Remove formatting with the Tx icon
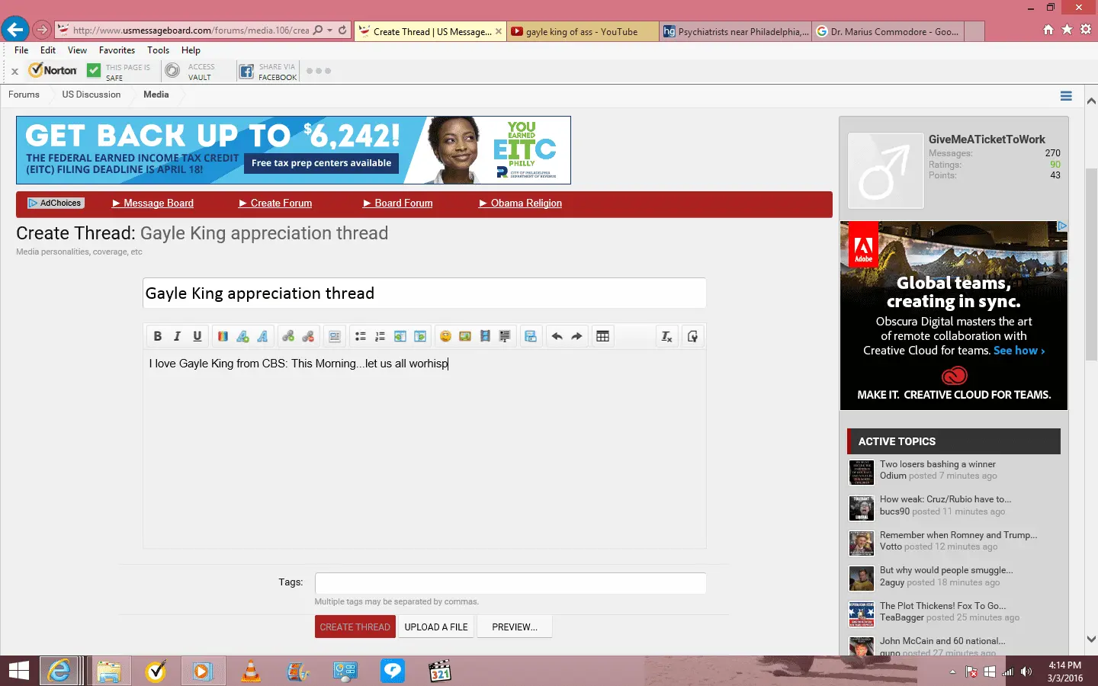Screen dimensions: 1098x686 tap(666, 336)
